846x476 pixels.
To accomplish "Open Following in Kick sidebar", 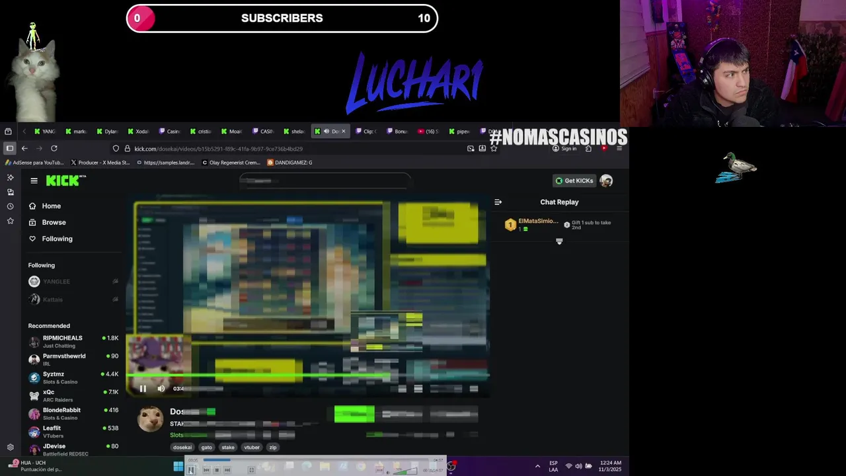I will pos(50,239).
